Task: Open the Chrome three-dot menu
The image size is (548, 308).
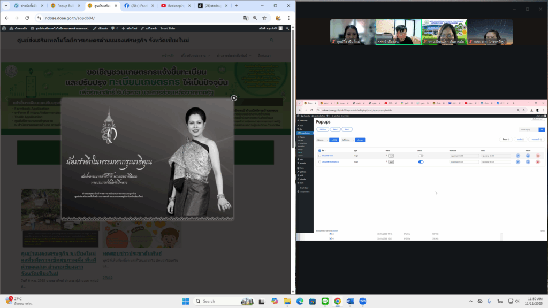Action: 289,18
